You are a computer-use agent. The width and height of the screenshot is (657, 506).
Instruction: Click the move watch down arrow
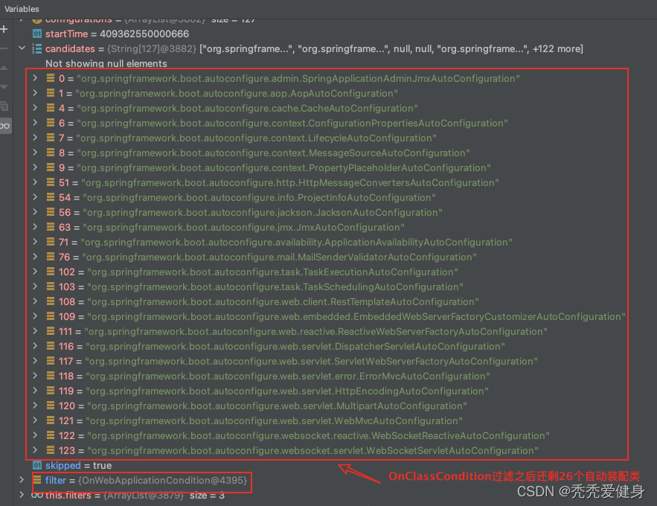(4, 87)
